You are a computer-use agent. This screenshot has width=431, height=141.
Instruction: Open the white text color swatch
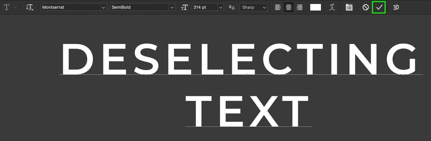pos(315,7)
